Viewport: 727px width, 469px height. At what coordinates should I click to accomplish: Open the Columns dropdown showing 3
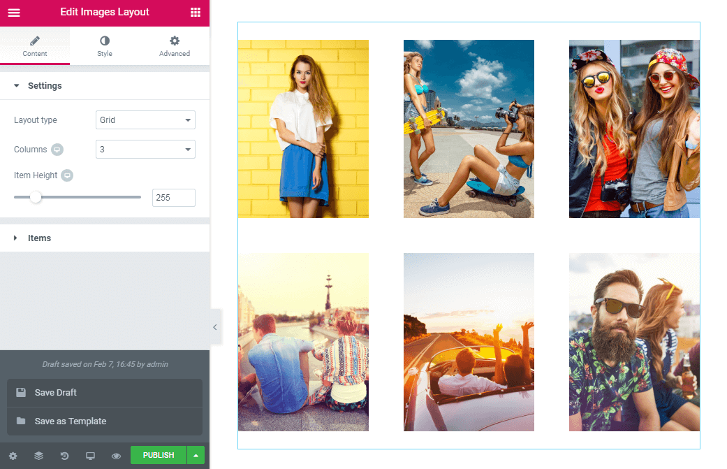(145, 150)
